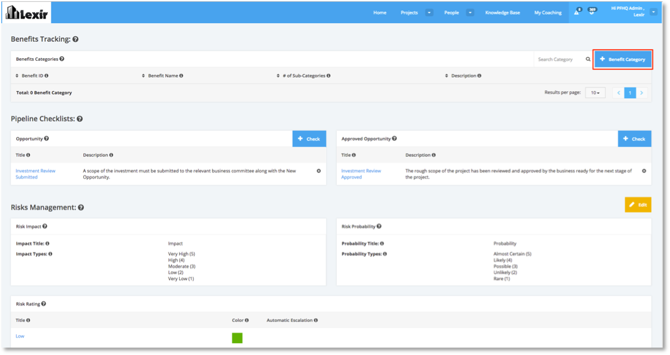Go to next results page
Image resolution: width=670 pixels, height=355 pixels.
(x=642, y=92)
